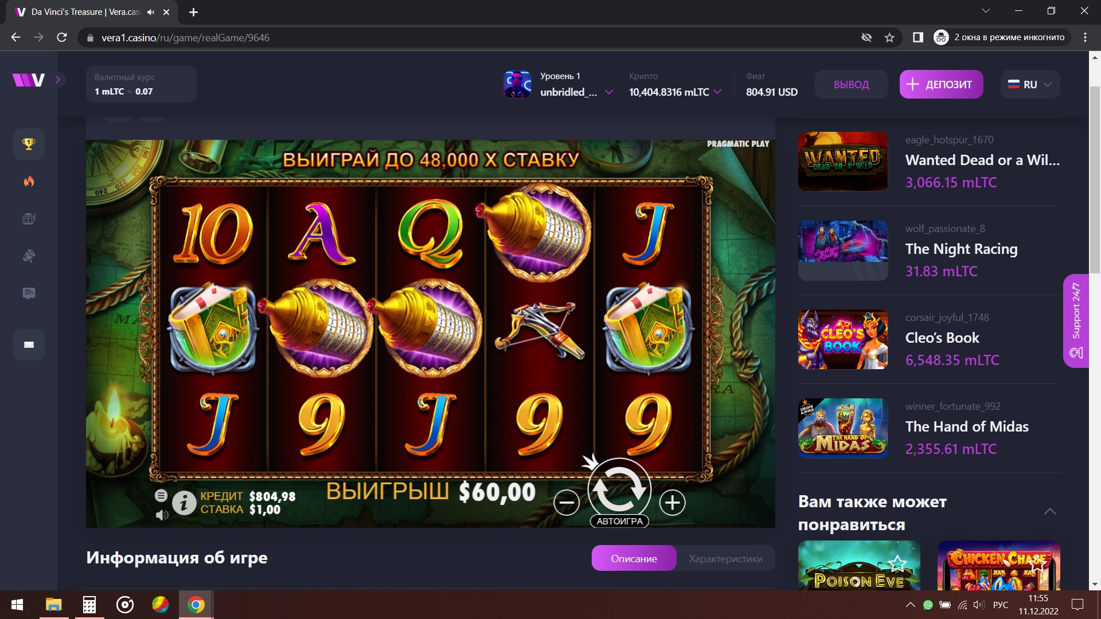Decrease bet with the minus button
The width and height of the screenshot is (1101, 619).
567,503
